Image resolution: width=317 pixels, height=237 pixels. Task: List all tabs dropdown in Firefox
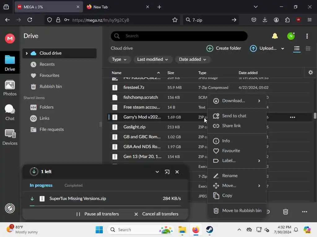[255, 7]
